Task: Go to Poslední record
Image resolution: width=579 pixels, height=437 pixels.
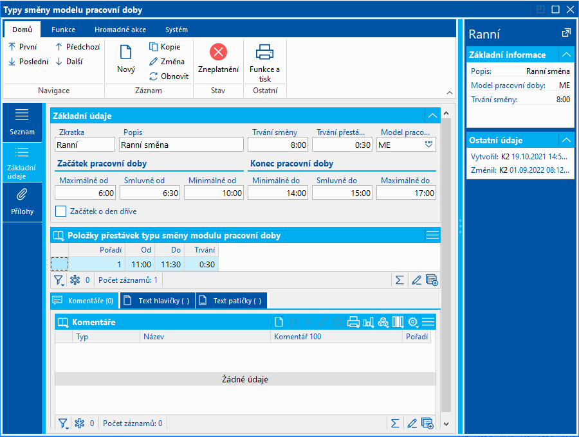Action: pos(28,62)
